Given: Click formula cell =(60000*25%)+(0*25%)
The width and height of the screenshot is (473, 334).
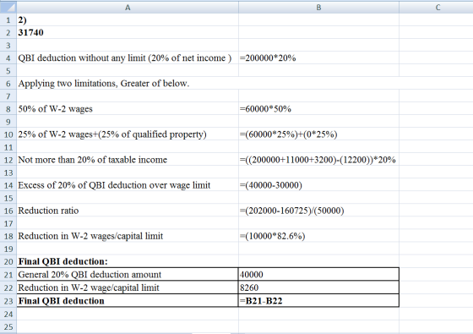Looking at the screenshot, I should pyautogui.click(x=318, y=134).
